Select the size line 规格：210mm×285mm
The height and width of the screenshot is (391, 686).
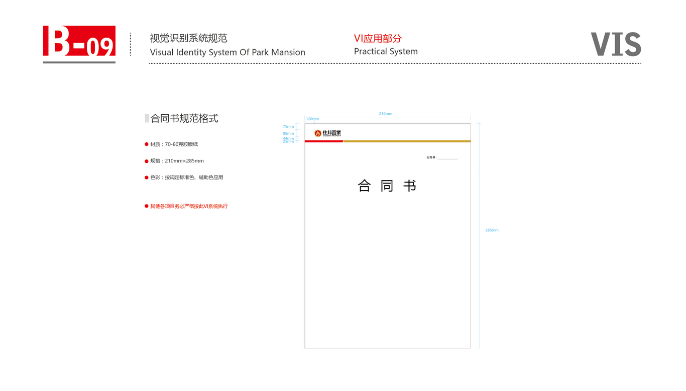point(177,161)
